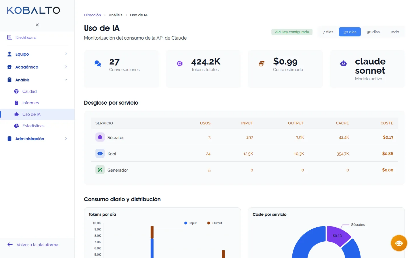Screen dimensions: 414x258
Task: Select the 90 días range tab
Action: (373, 32)
